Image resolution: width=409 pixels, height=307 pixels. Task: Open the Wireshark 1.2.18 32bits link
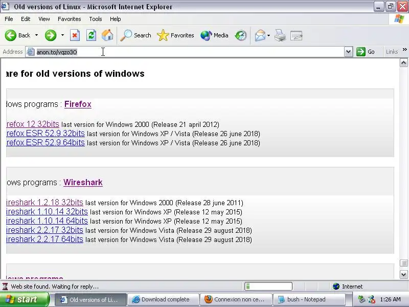[x=44, y=202]
